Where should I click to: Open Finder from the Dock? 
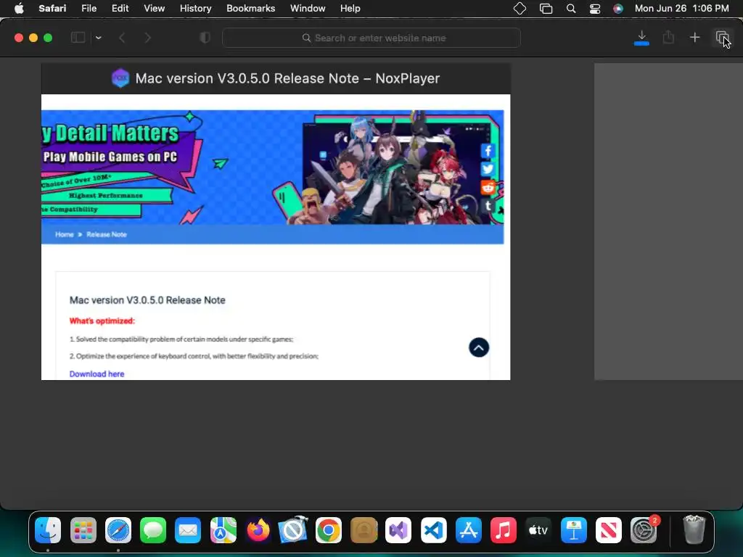click(x=48, y=530)
